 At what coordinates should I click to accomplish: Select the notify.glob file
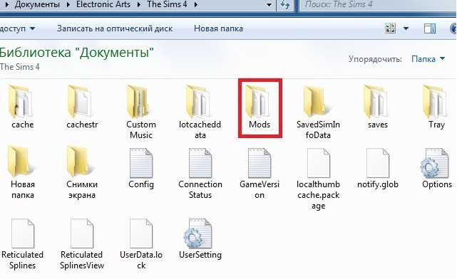click(x=378, y=168)
